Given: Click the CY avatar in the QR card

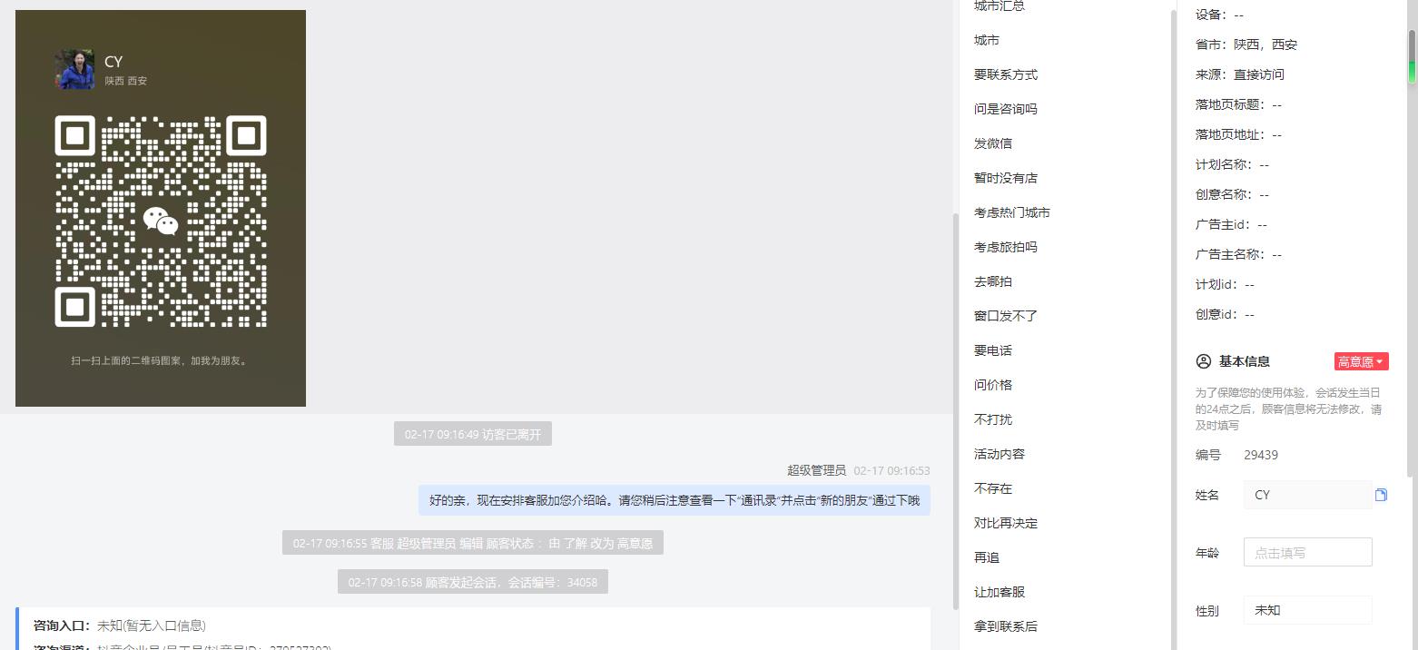Looking at the screenshot, I should coord(74,69).
